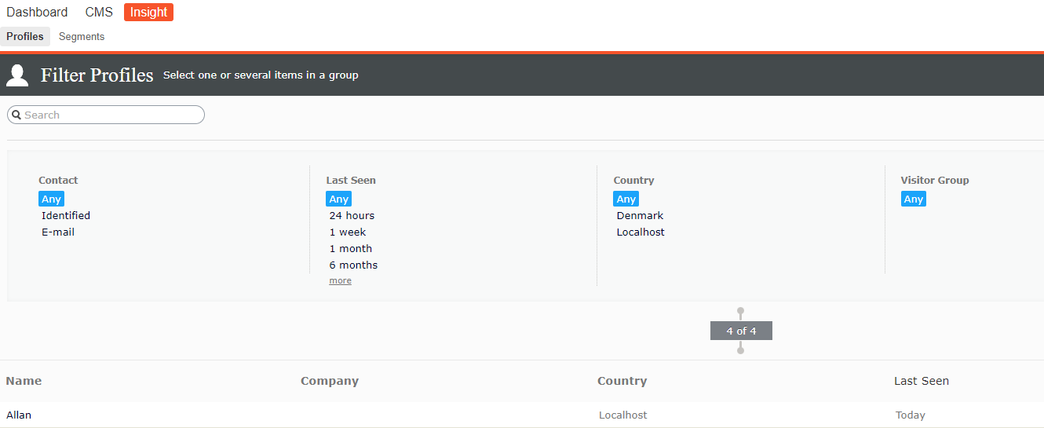Select Any under Visitor Group
This screenshot has height=428, width=1044.
pos(913,199)
